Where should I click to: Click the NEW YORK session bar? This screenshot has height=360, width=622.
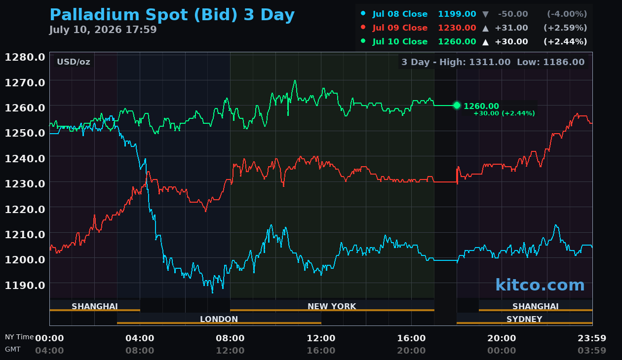tap(332, 306)
